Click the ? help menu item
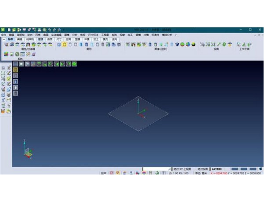The width and height of the screenshot is (264, 199). click(176, 35)
